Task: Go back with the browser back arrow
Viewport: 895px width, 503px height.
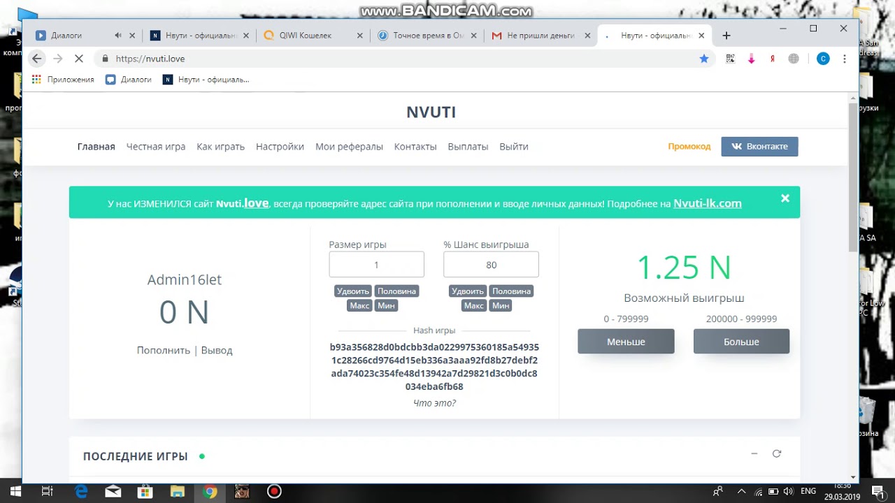Action: point(37,59)
